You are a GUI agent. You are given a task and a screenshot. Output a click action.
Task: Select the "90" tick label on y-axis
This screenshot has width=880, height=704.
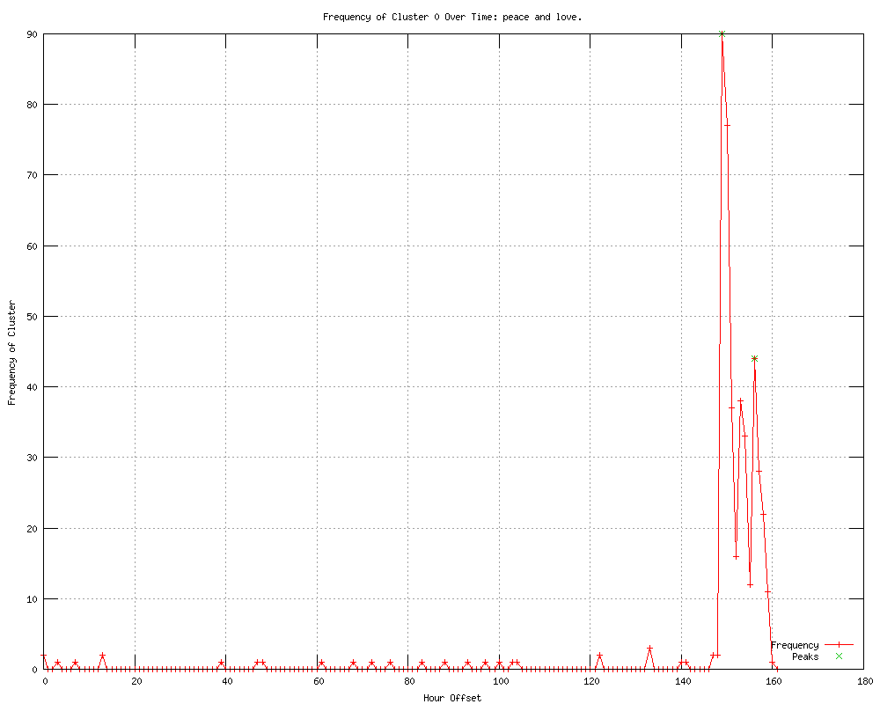30,34
